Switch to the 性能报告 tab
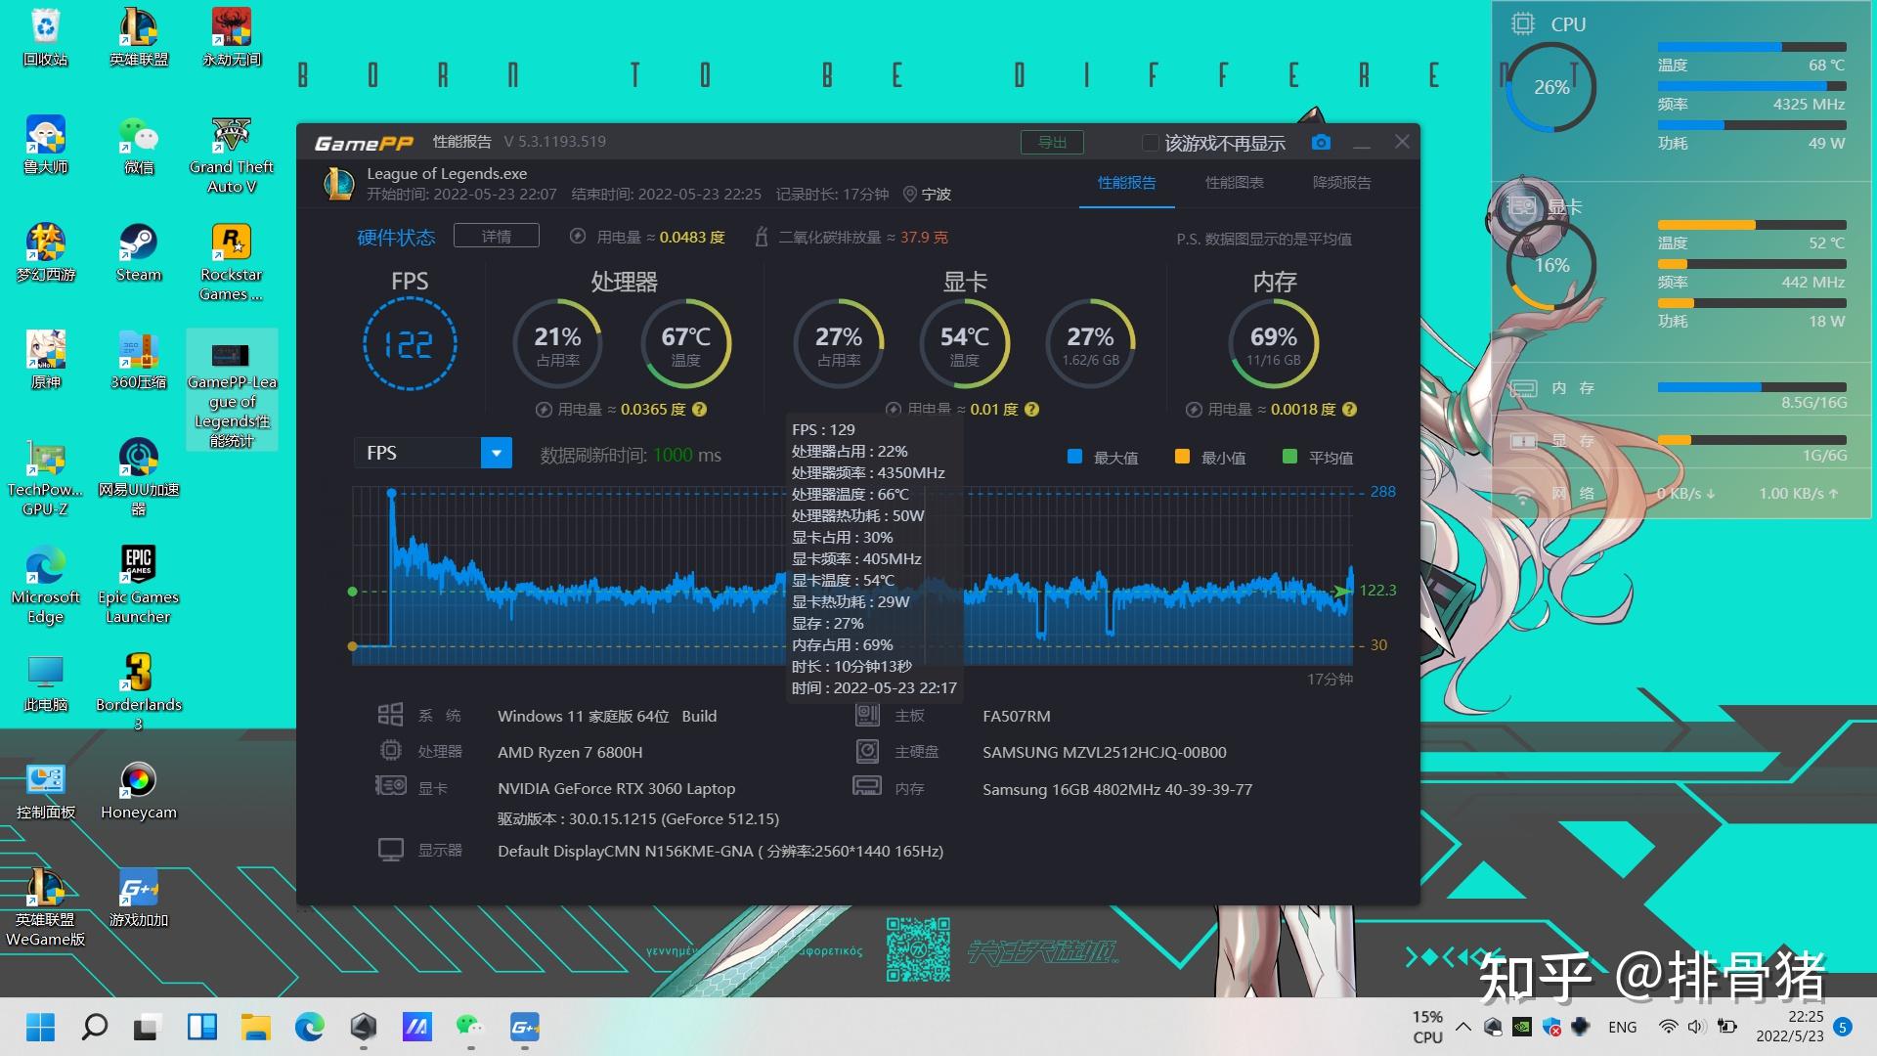 click(x=1126, y=183)
